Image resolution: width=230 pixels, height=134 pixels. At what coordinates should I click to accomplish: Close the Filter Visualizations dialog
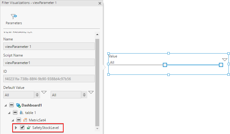(x=100, y=3)
